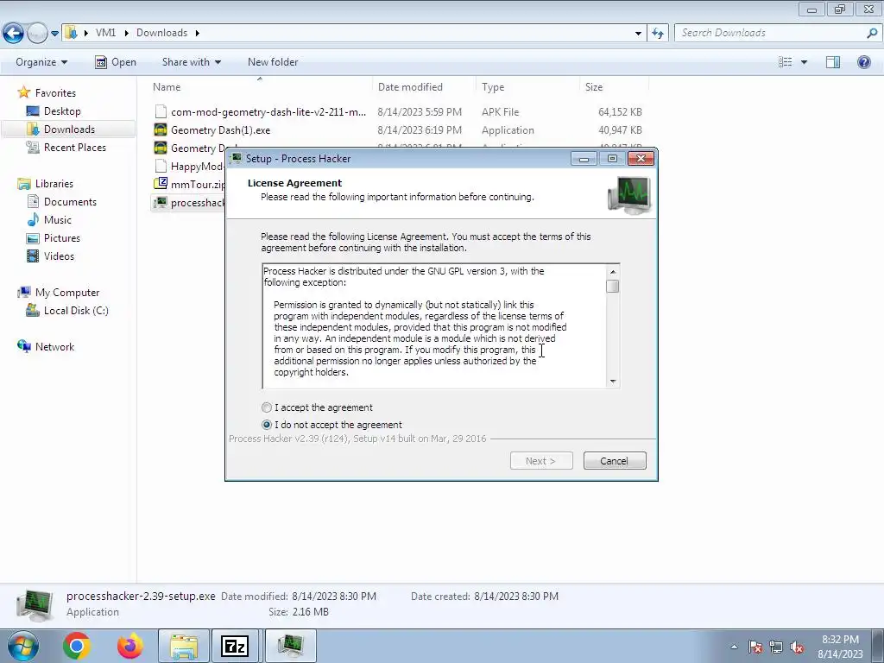The width and height of the screenshot is (884, 663).
Task: Click the Process Hacker setup title icon
Action: (237, 159)
